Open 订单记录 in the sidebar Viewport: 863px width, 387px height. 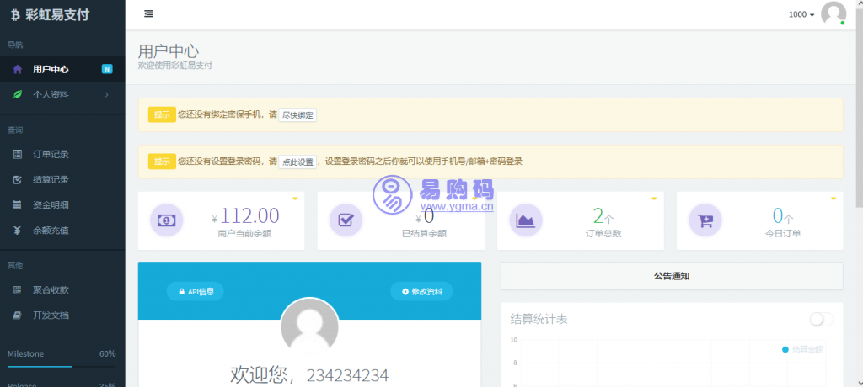[51, 154]
